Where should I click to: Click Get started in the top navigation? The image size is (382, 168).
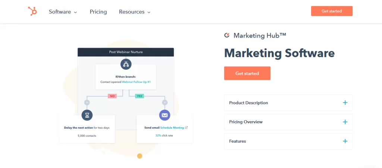pos(332,11)
